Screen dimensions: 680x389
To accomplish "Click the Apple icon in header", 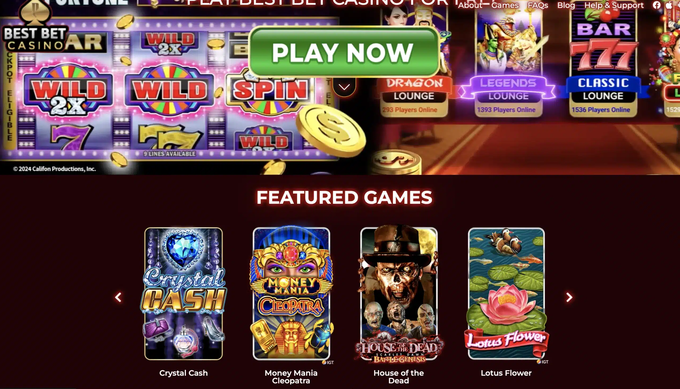I will (669, 5).
